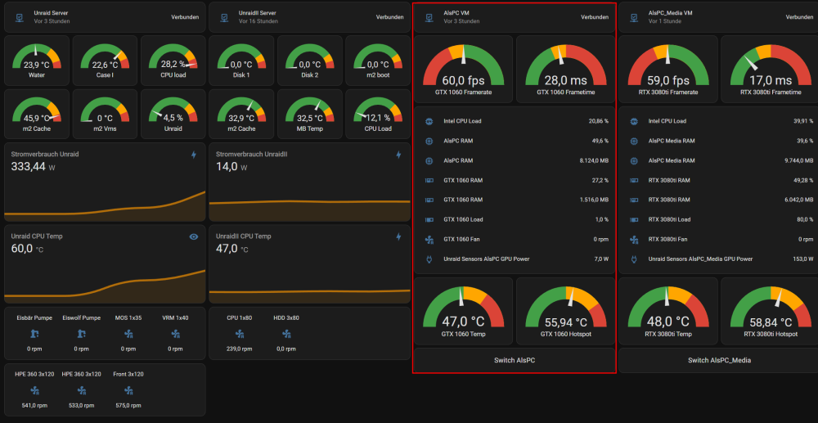Click the Front 3x120 fan icon
The height and width of the screenshot is (423, 818).
point(129,390)
